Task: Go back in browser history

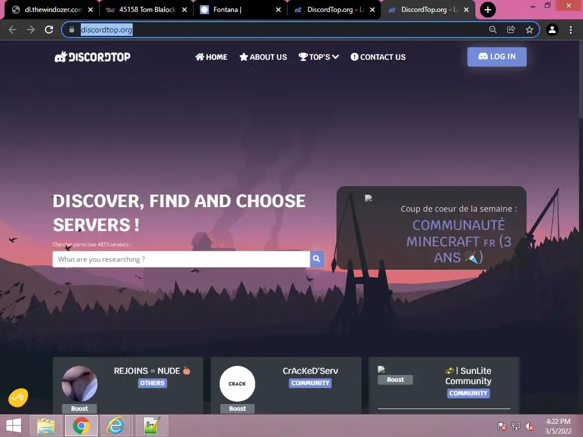Action: pos(13,30)
